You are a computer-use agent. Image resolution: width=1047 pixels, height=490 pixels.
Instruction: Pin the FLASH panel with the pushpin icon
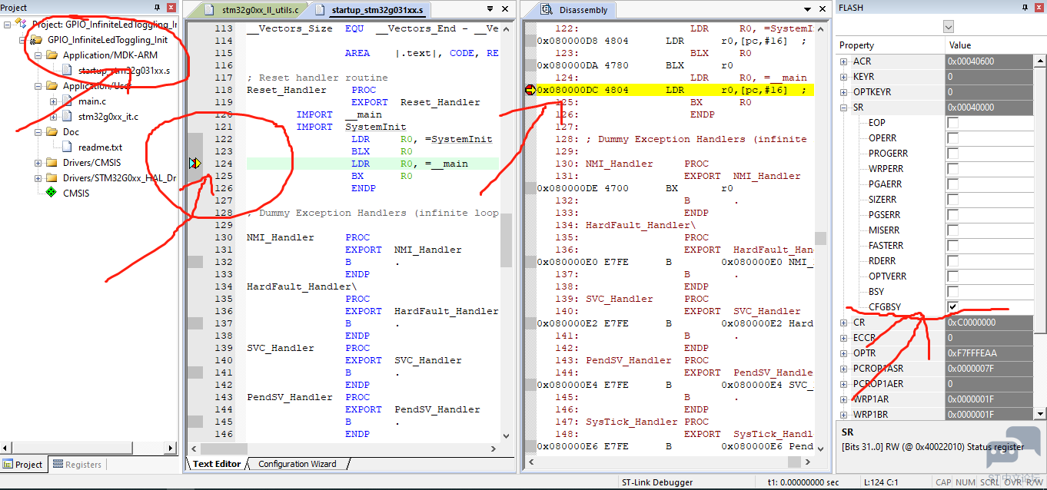coord(1025,7)
